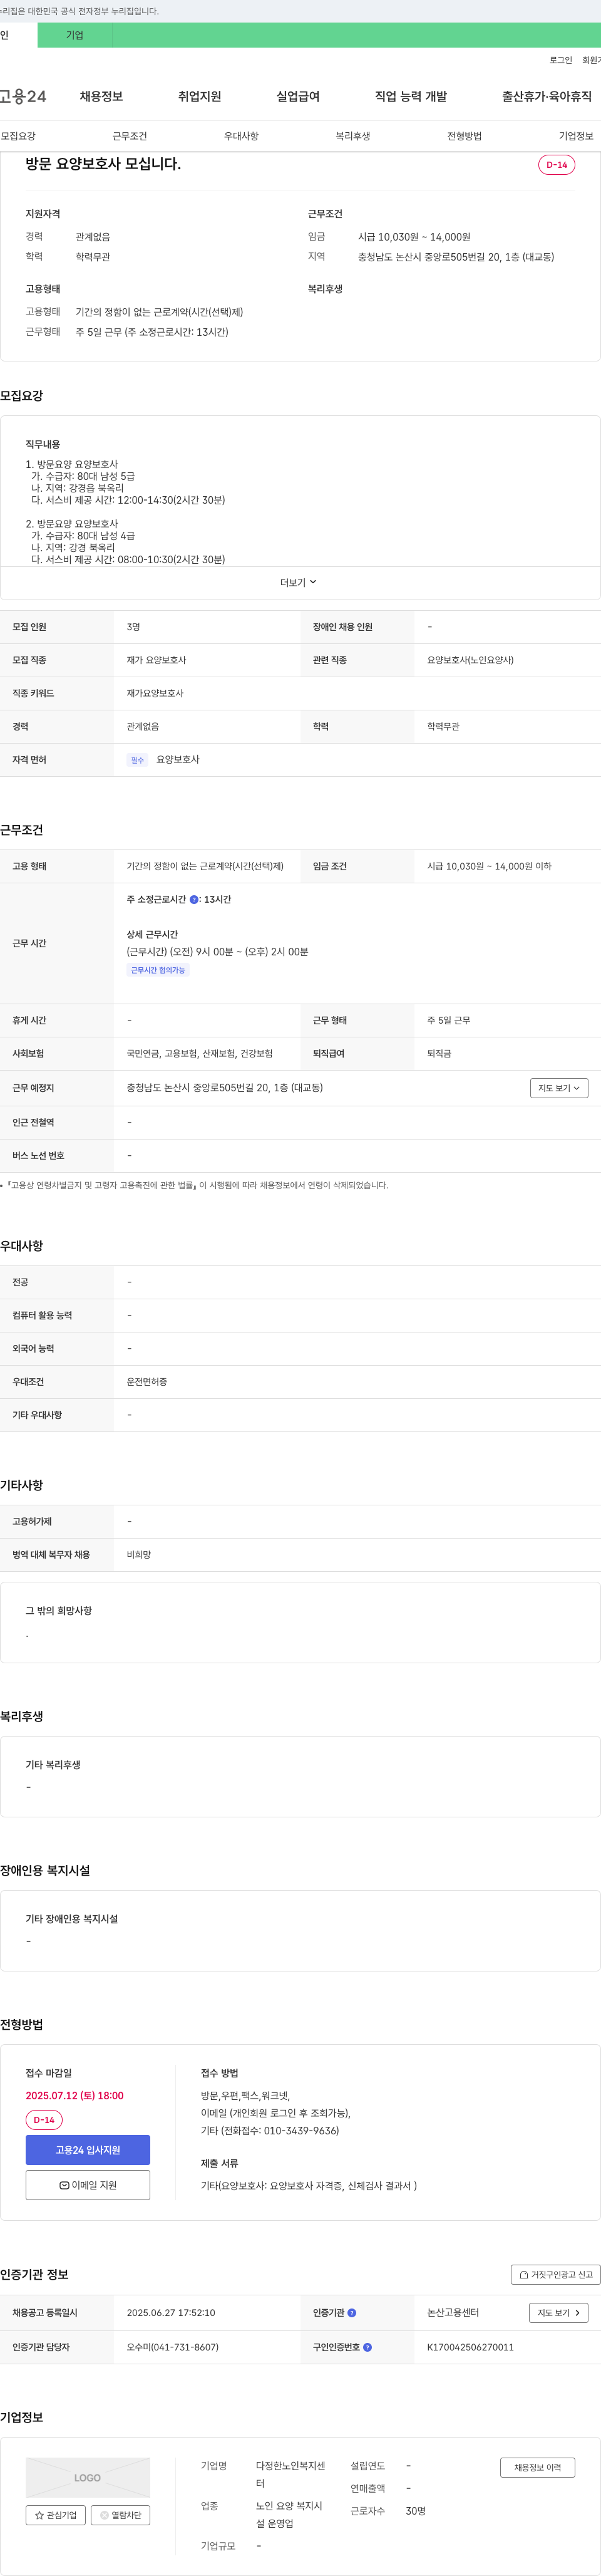Jump to the 전형방법 section tab

click(464, 136)
